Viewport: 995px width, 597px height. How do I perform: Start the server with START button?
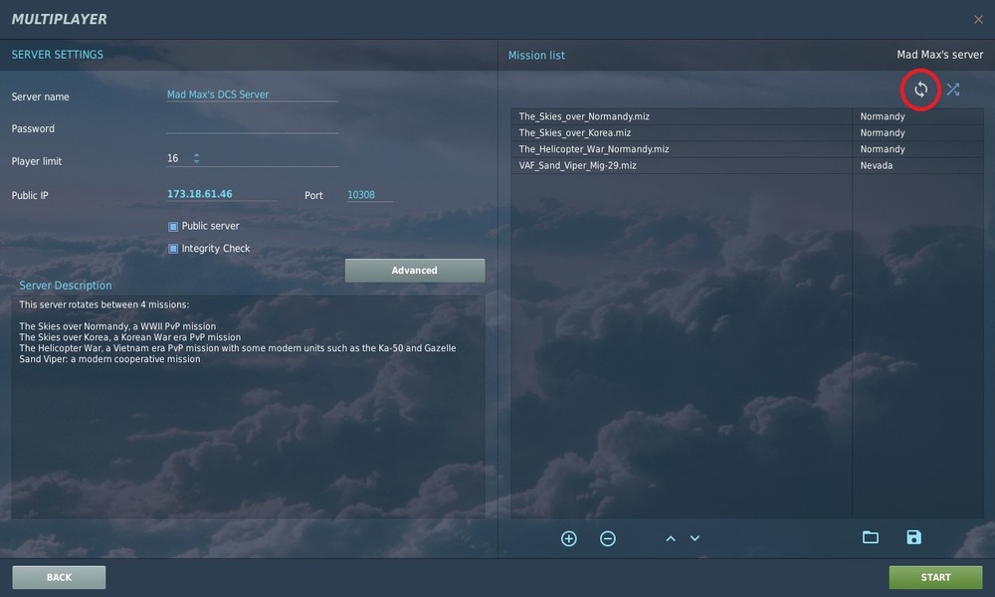click(935, 577)
